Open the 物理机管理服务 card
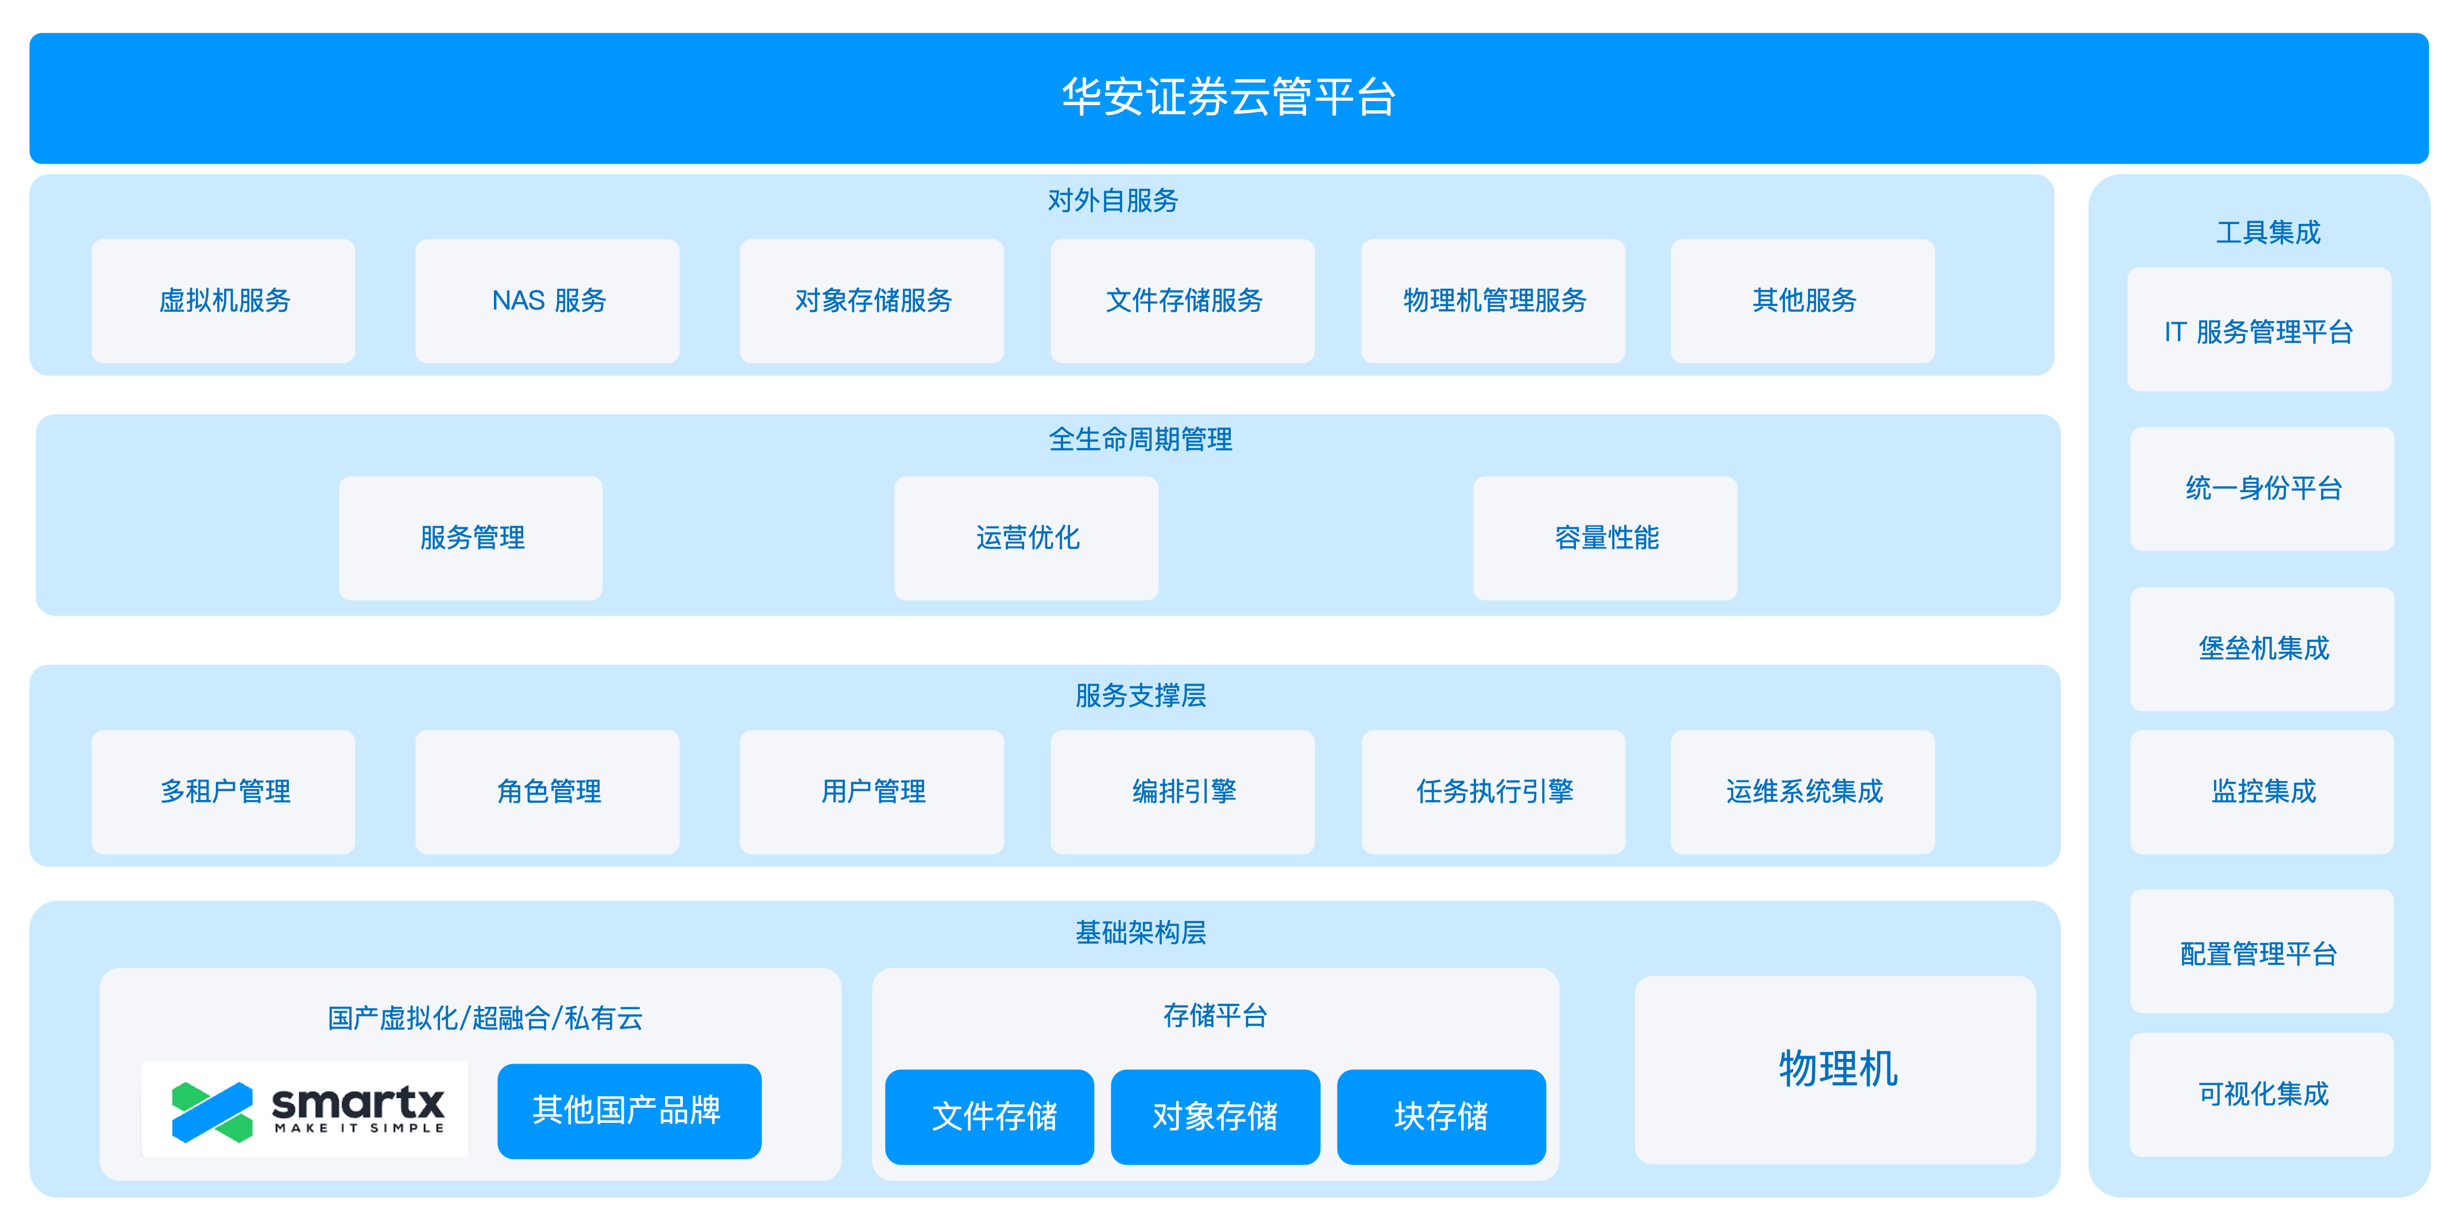Image resolution: width=2461 pixels, height=1229 pixels. point(1492,301)
